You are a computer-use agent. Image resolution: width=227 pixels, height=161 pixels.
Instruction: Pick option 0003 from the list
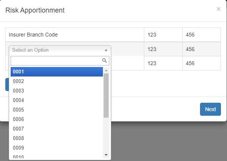tap(57, 91)
